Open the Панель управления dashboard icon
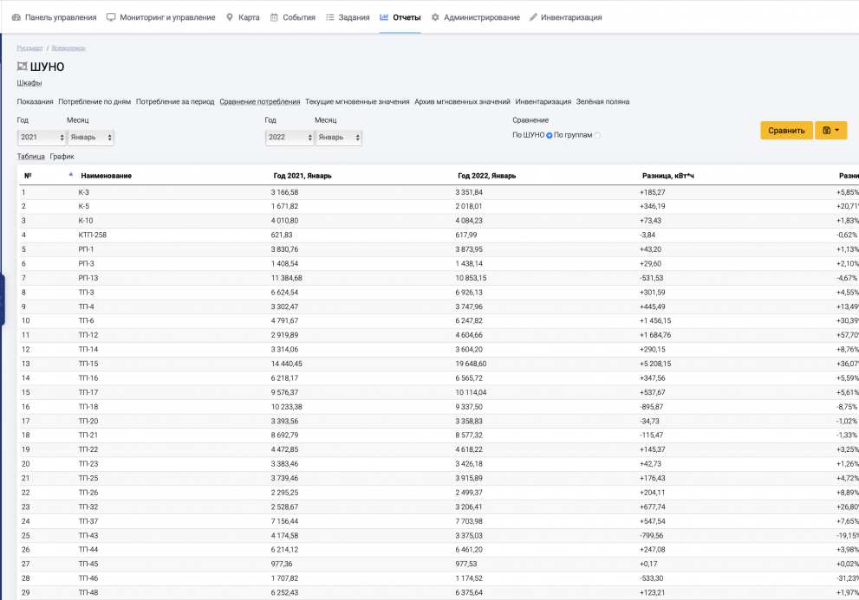Viewport: 859px width, 600px height. tap(16, 17)
